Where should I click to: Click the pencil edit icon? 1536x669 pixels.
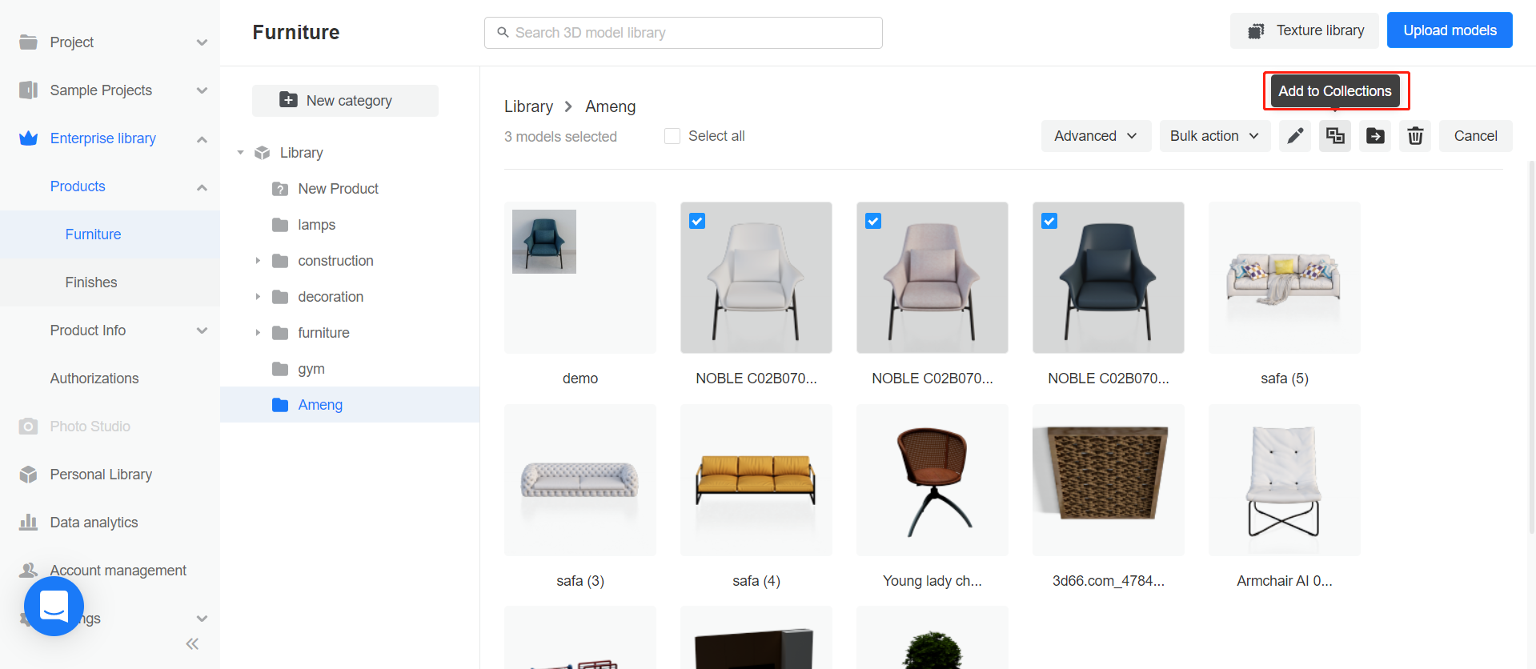(1295, 136)
